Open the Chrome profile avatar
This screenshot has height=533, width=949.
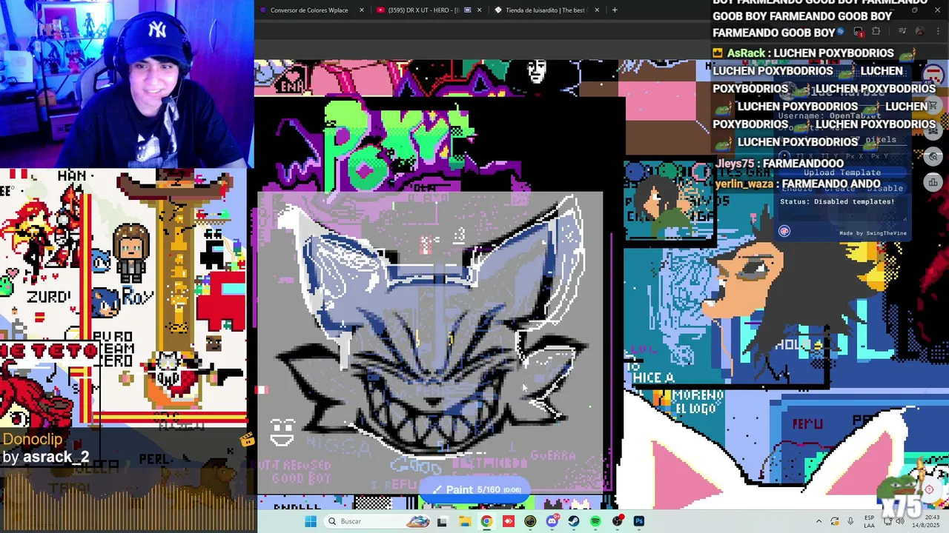(920, 32)
